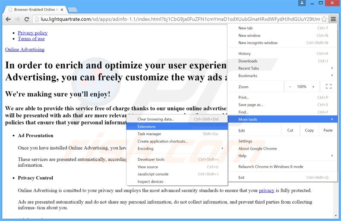Click the browser Back arrow

point(8,19)
